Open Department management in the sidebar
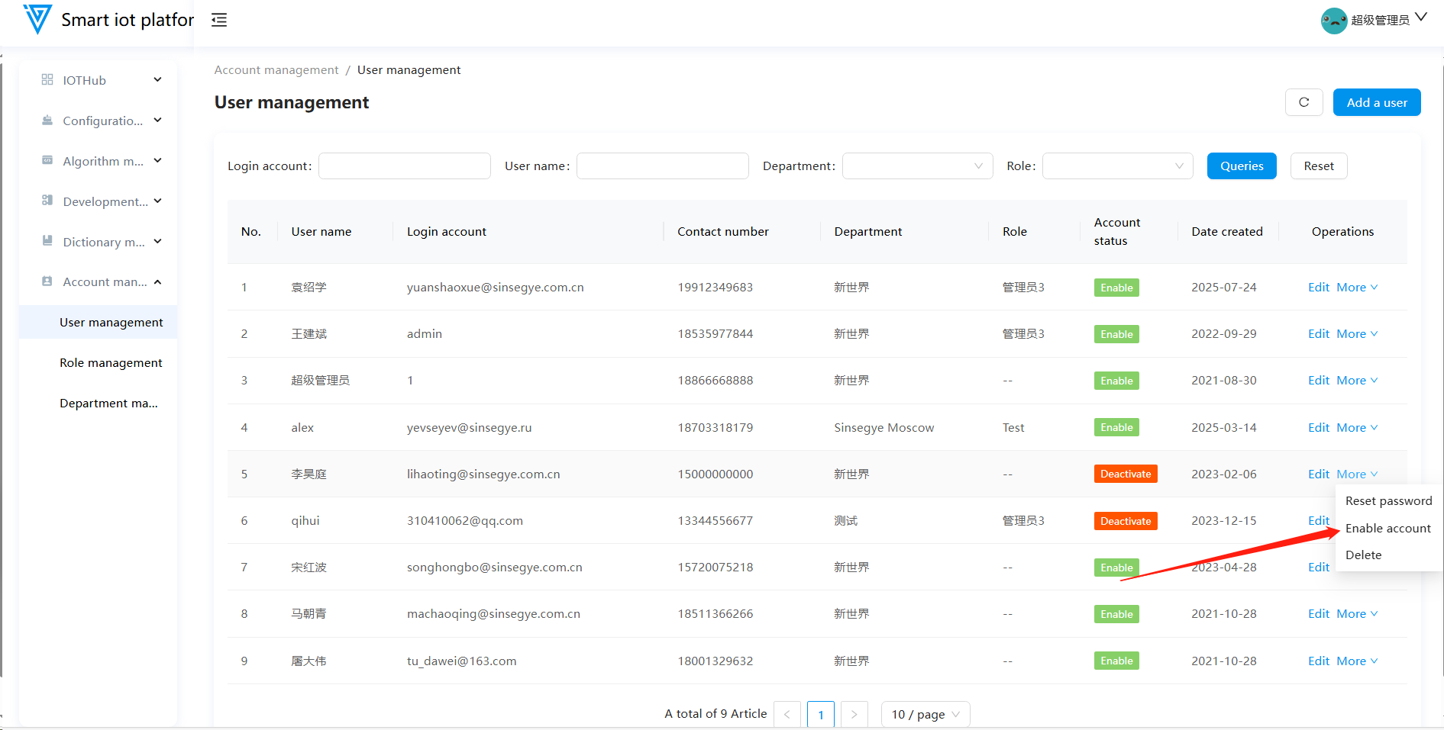The height and width of the screenshot is (730, 1444). coord(98,403)
